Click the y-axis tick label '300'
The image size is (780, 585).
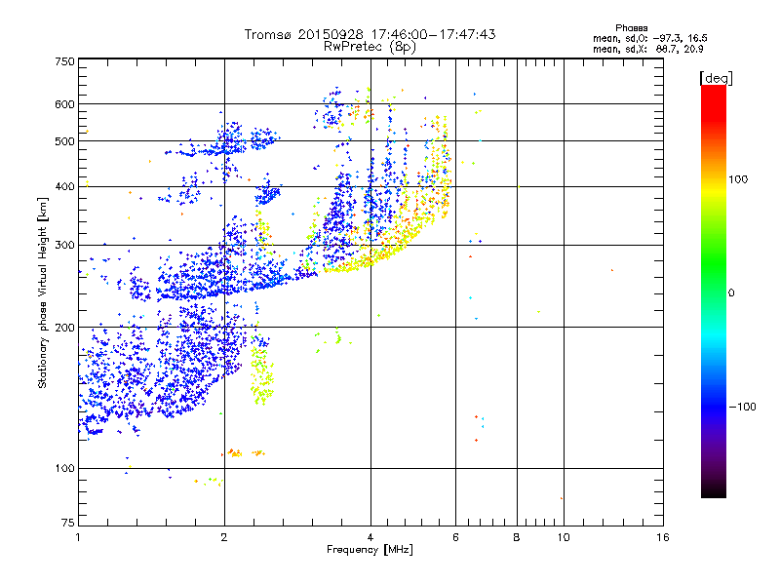64,245
